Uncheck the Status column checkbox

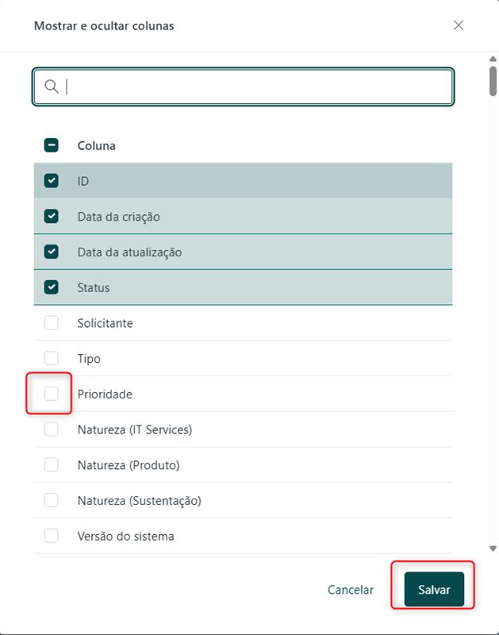click(52, 287)
